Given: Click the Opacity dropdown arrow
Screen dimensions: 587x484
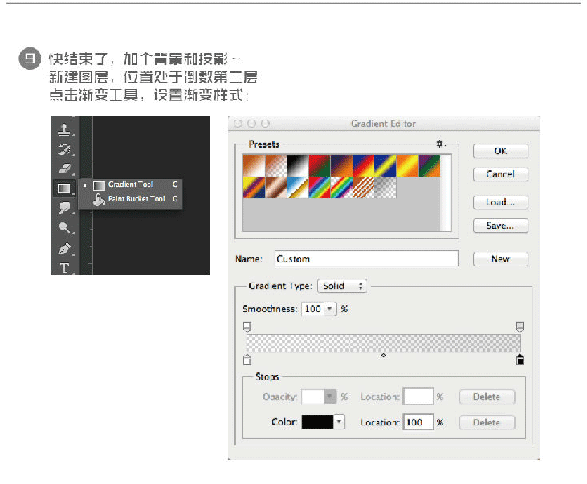Looking at the screenshot, I should 330,397.
